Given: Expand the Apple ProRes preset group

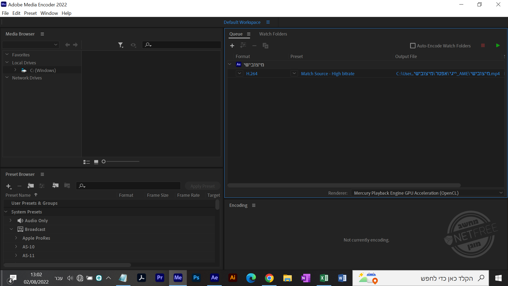Looking at the screenshot, I should [x=16, y=238].
